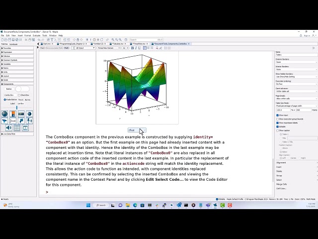318x239 pixels.
Task: Uncheck the Show input checkbox
Action: click(x=277, y=115)
